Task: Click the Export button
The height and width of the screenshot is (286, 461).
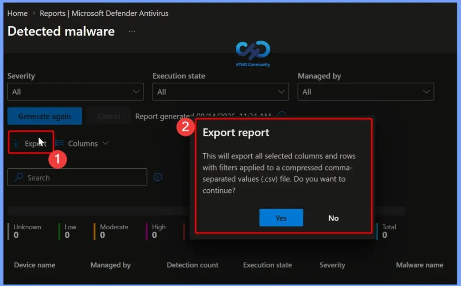Action: coord(31,143)
